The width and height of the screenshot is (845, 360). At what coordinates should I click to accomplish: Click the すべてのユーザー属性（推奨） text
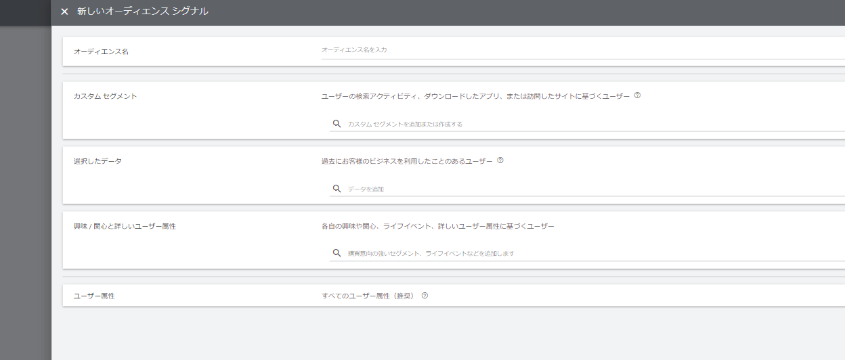368,296
